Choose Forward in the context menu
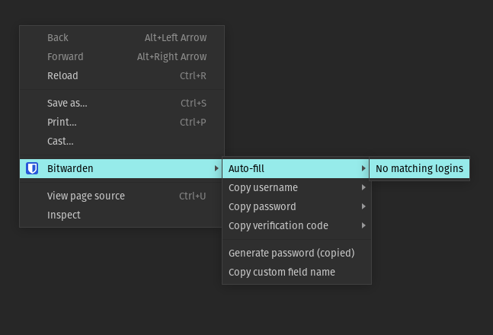This screenshot has width=493, height=335. [x=122, y=56]
